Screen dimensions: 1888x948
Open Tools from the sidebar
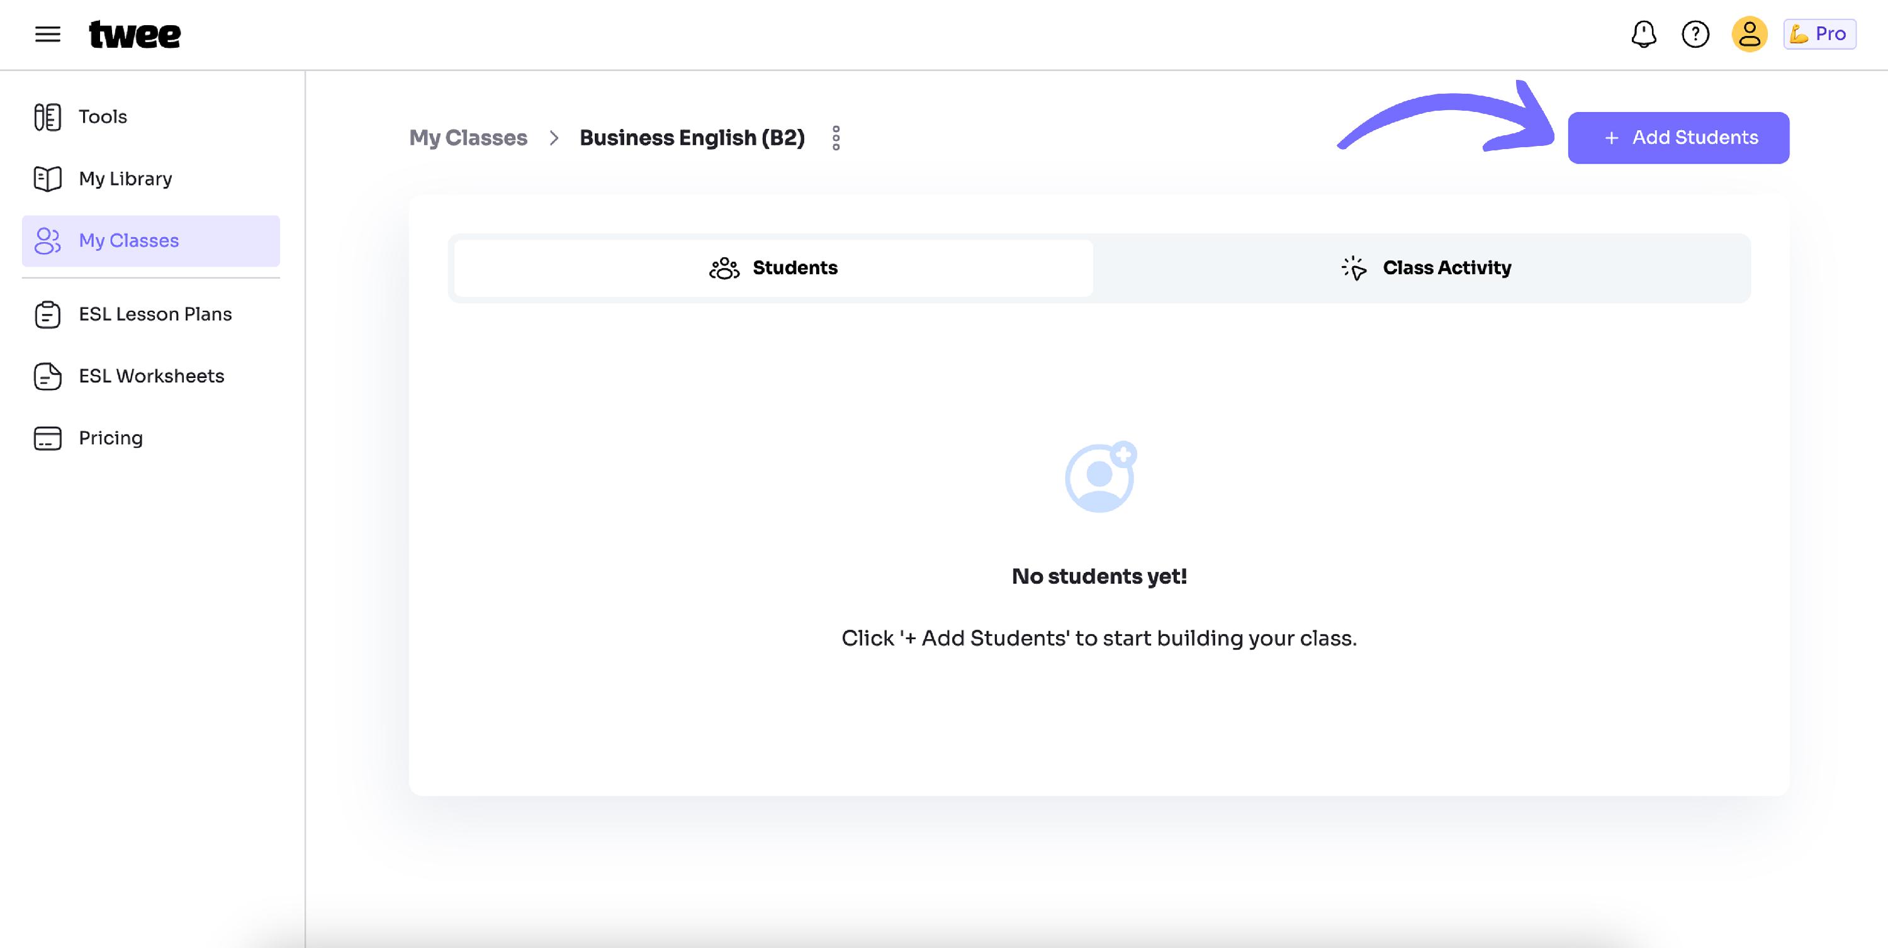151,117
